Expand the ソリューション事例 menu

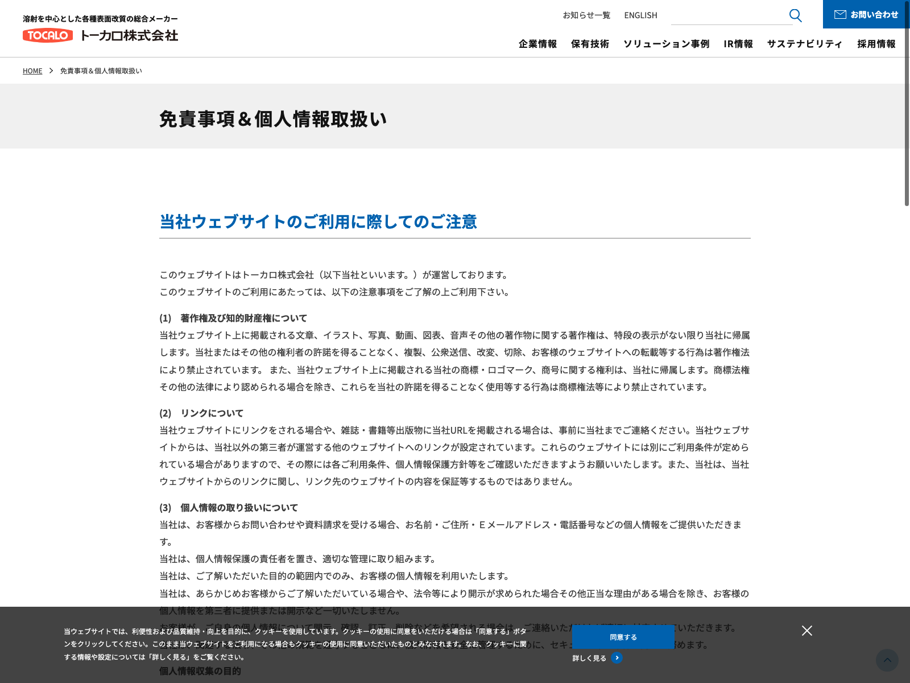pyautogui.click(x=666, y=44)
